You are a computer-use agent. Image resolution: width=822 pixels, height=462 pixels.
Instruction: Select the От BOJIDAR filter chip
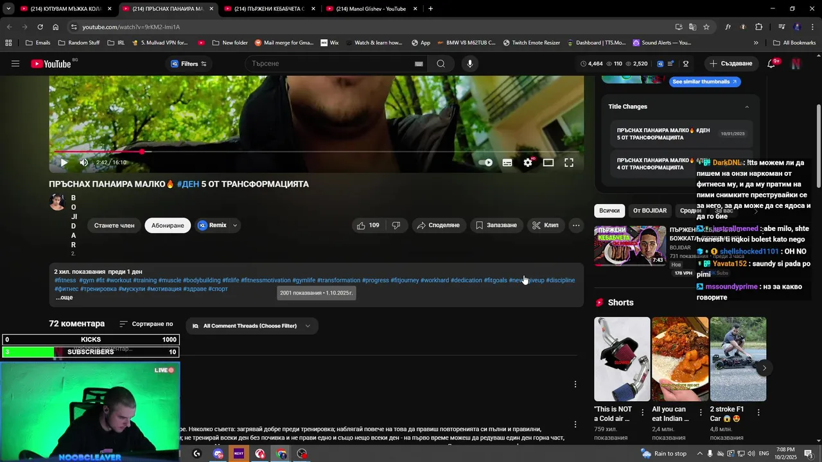pyautogui.click(x=650, y=210)
